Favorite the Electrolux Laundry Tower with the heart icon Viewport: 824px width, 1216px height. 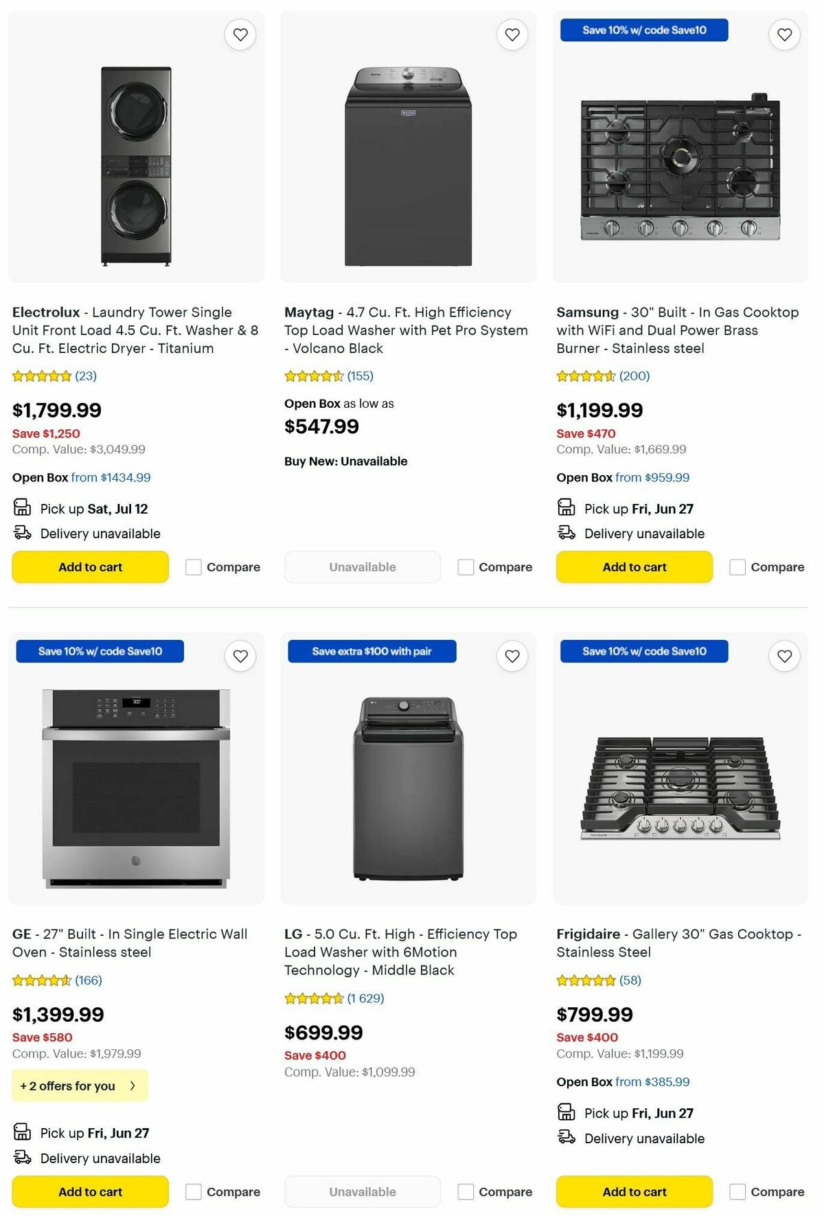click(x=240, y=34)
